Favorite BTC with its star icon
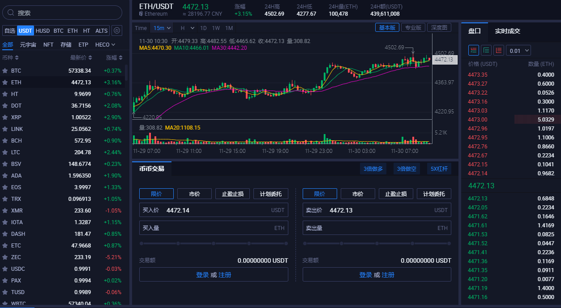 (x=5, y=71)
